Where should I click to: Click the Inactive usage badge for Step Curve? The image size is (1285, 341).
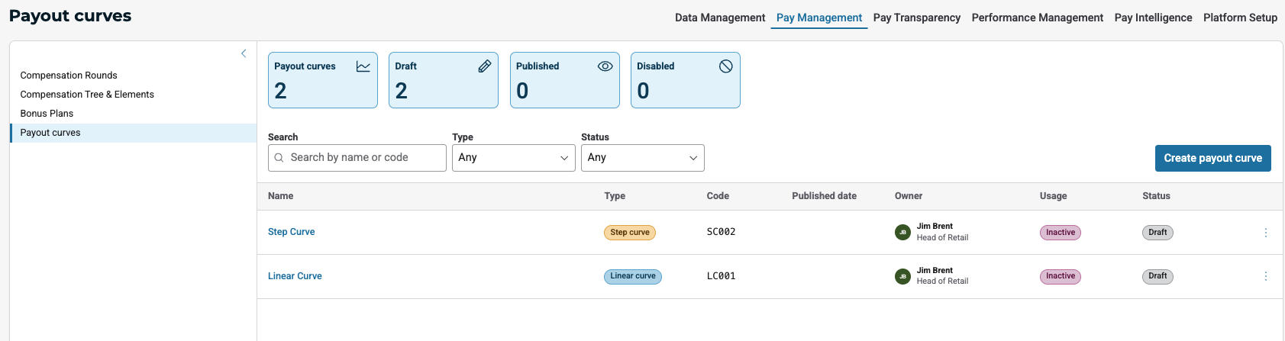click(x=1060, y=233)
